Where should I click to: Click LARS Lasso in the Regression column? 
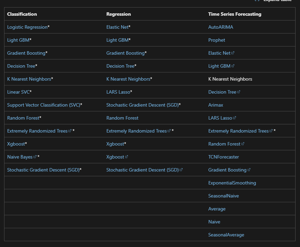click(118, 92)
